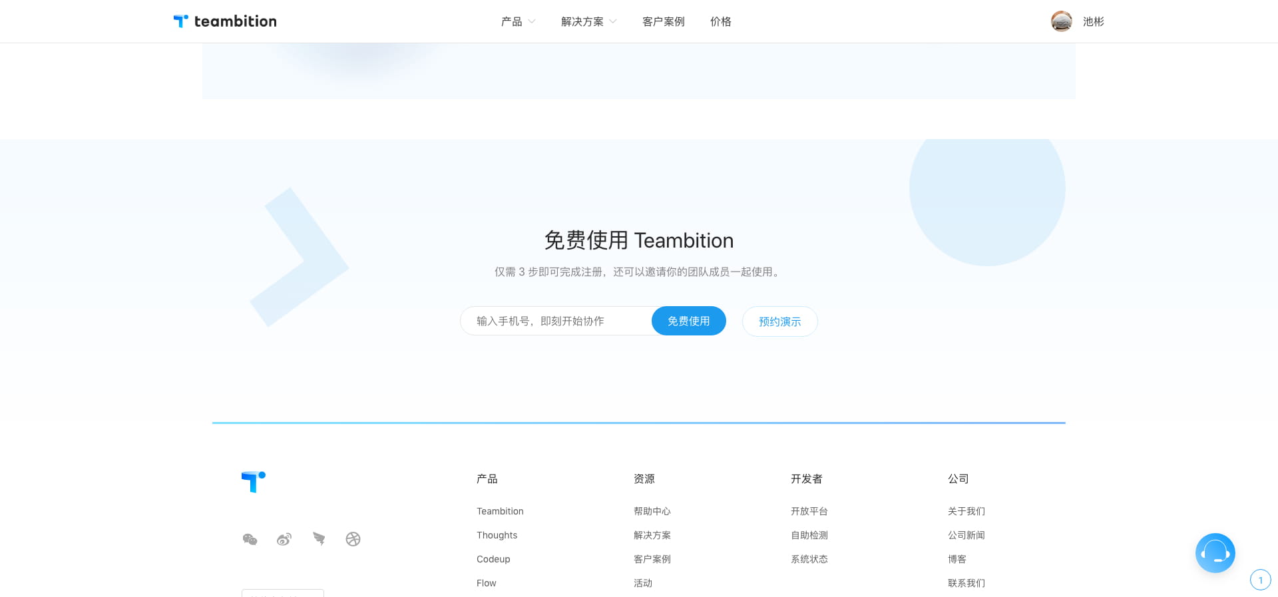Click the footer Teambition T logo
Viewport: 1278px width, 597px height.
pos(254,482)
